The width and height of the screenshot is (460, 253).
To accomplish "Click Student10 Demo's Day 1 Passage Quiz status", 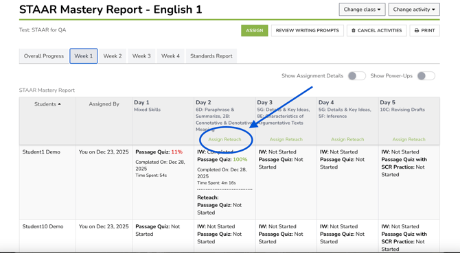I will coord(158,230).
